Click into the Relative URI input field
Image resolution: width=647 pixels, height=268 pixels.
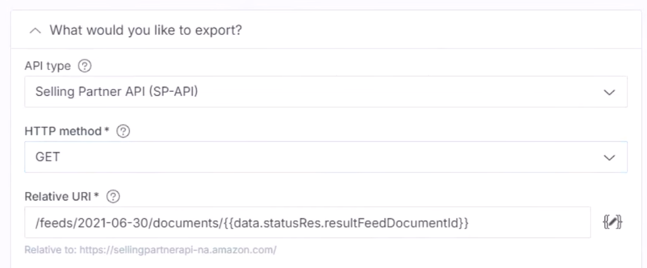307,222
